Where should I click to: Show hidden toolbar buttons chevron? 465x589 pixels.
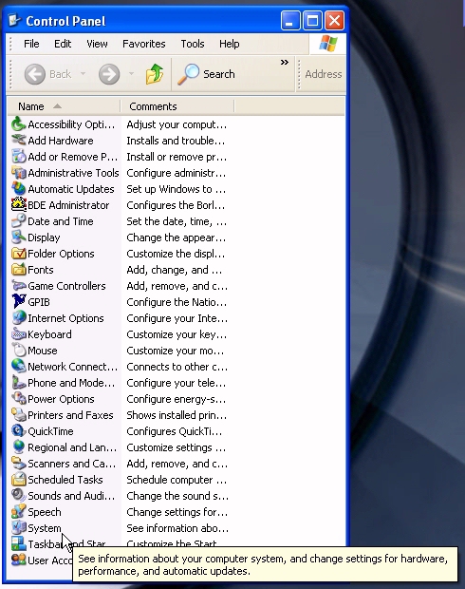pos(285,63)
